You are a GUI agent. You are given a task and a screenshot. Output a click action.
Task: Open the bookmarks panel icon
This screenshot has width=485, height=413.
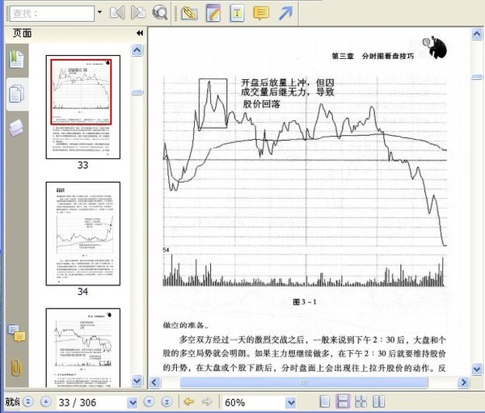click(17, 59)
